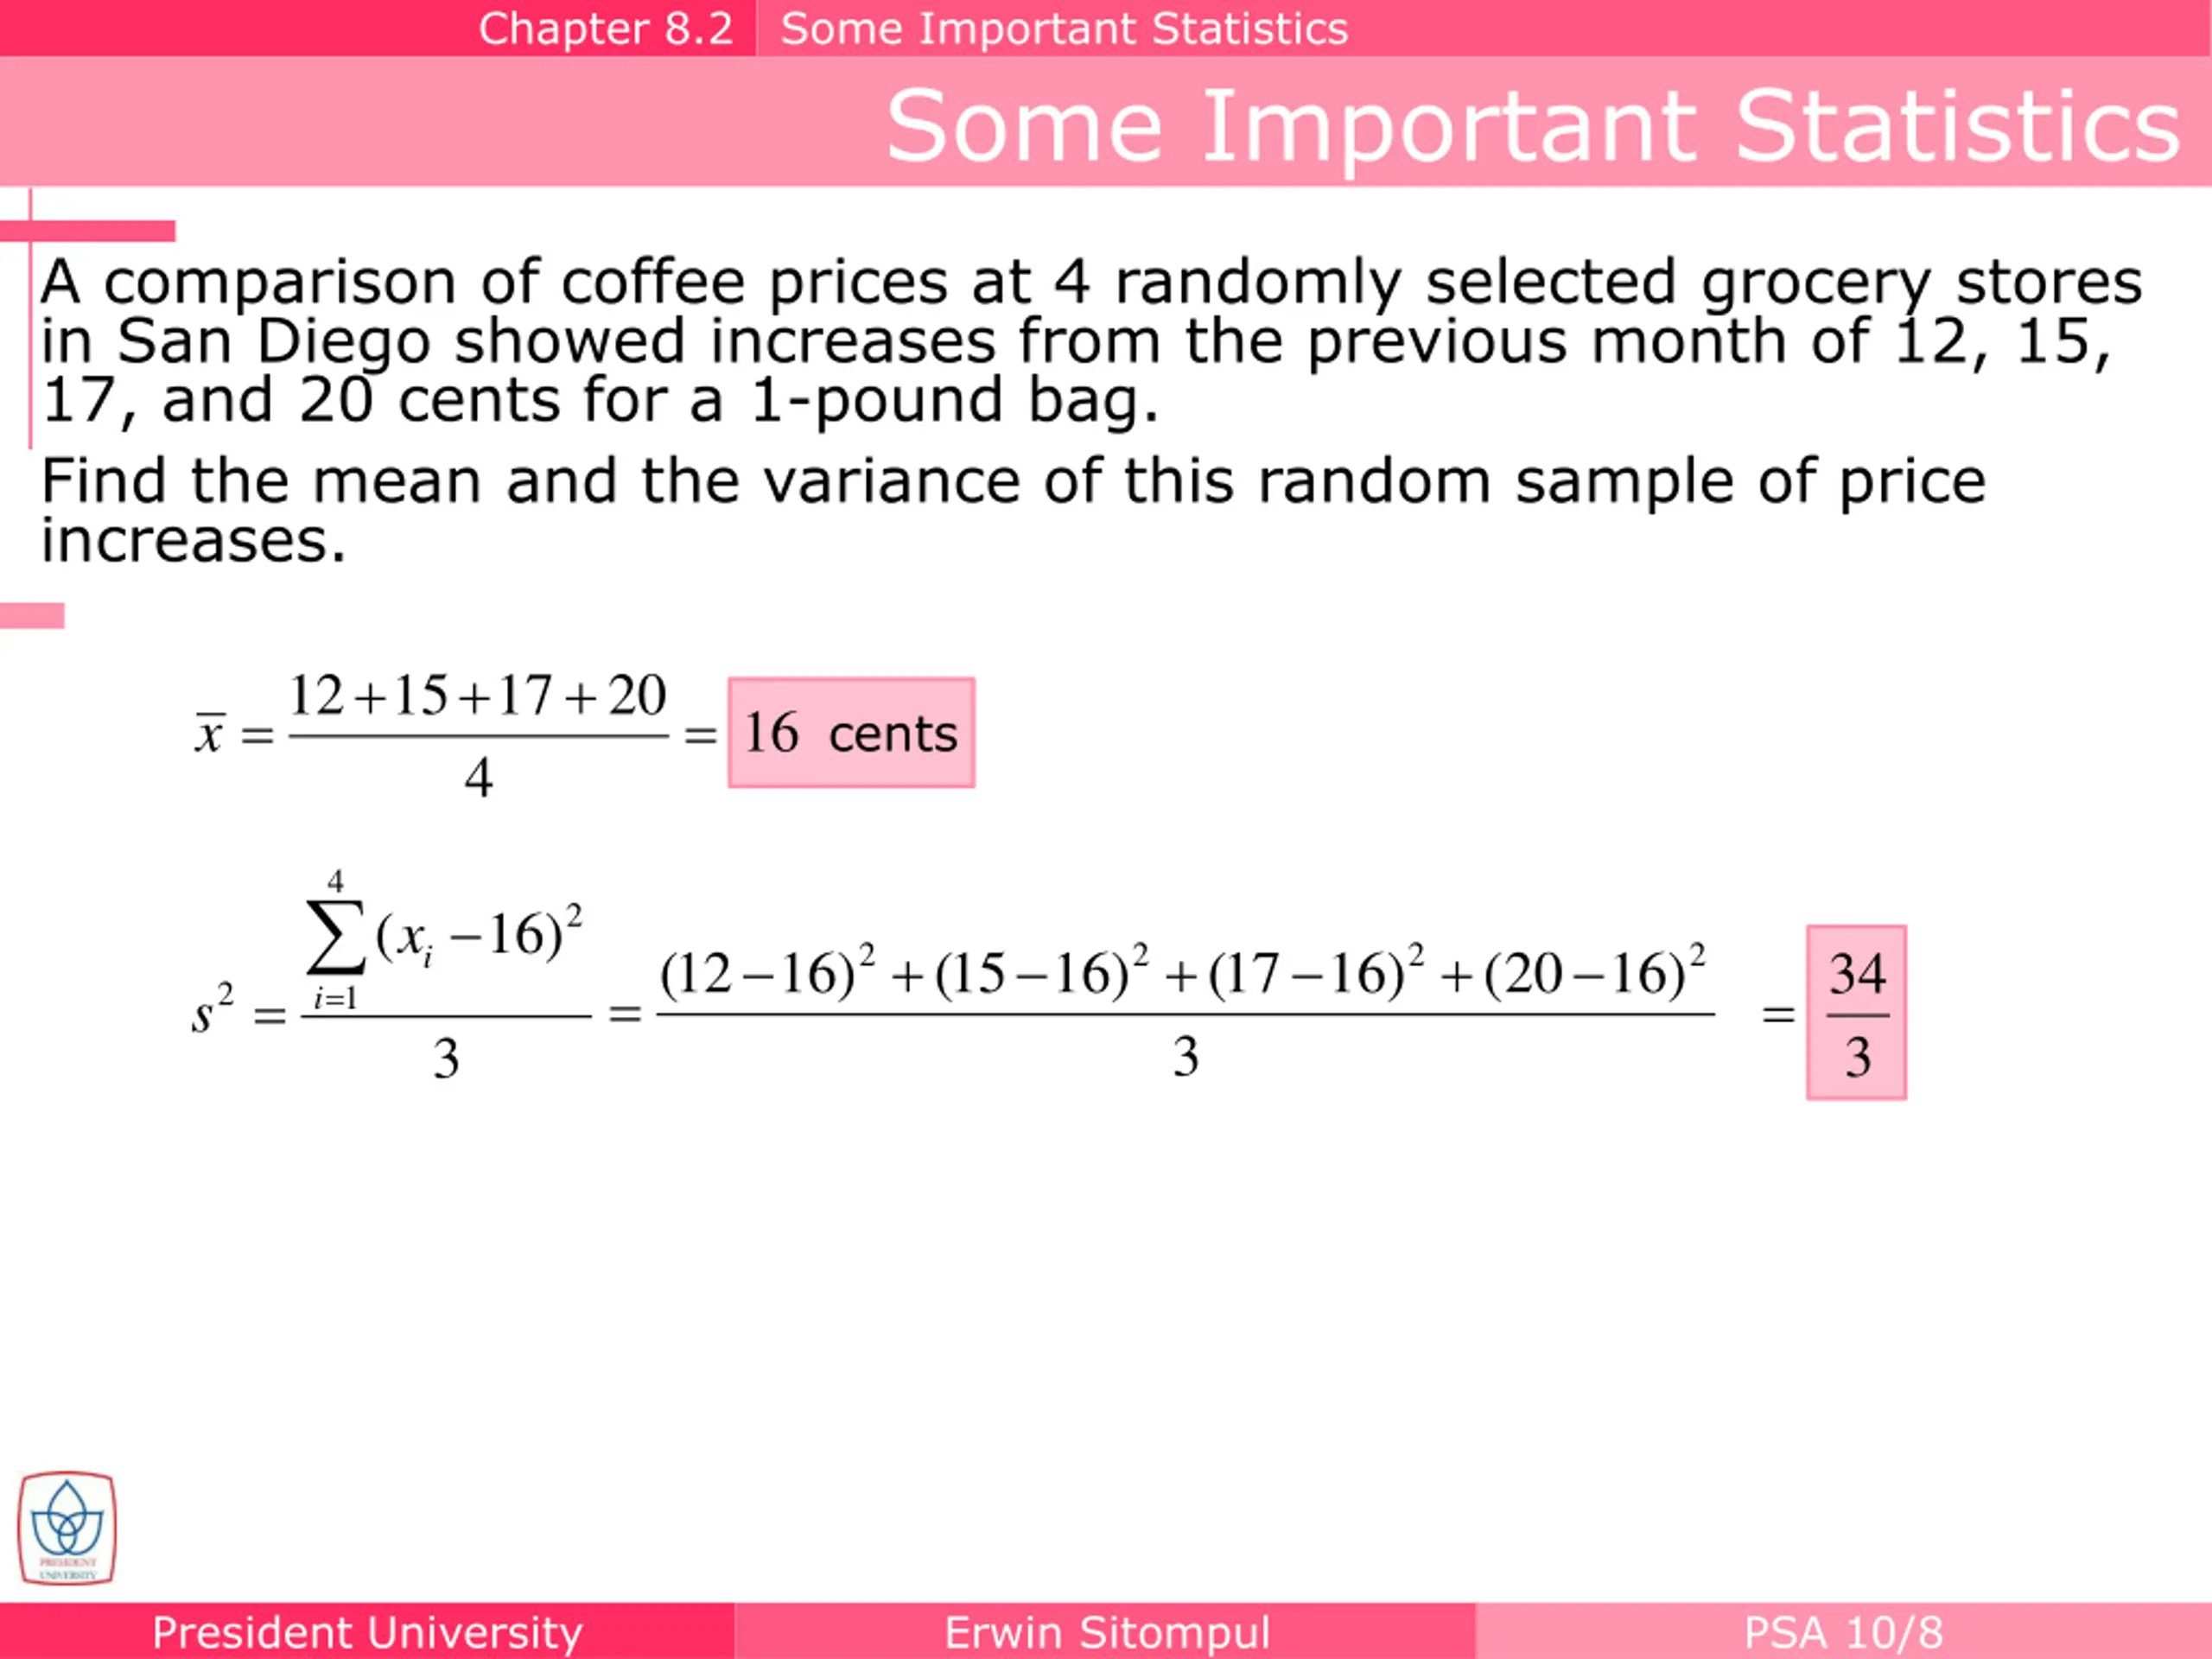This screenshot has width=2212, height=1659.
Task: Click the "Chapter 8.2" header label
Action: pyautogui.click(x=605, y=28)
